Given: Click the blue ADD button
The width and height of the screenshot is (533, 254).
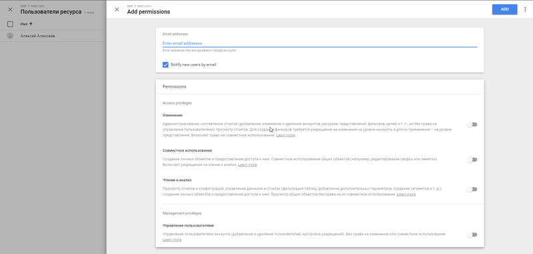Looking at the screenshot, I should (x=504, y=9).
